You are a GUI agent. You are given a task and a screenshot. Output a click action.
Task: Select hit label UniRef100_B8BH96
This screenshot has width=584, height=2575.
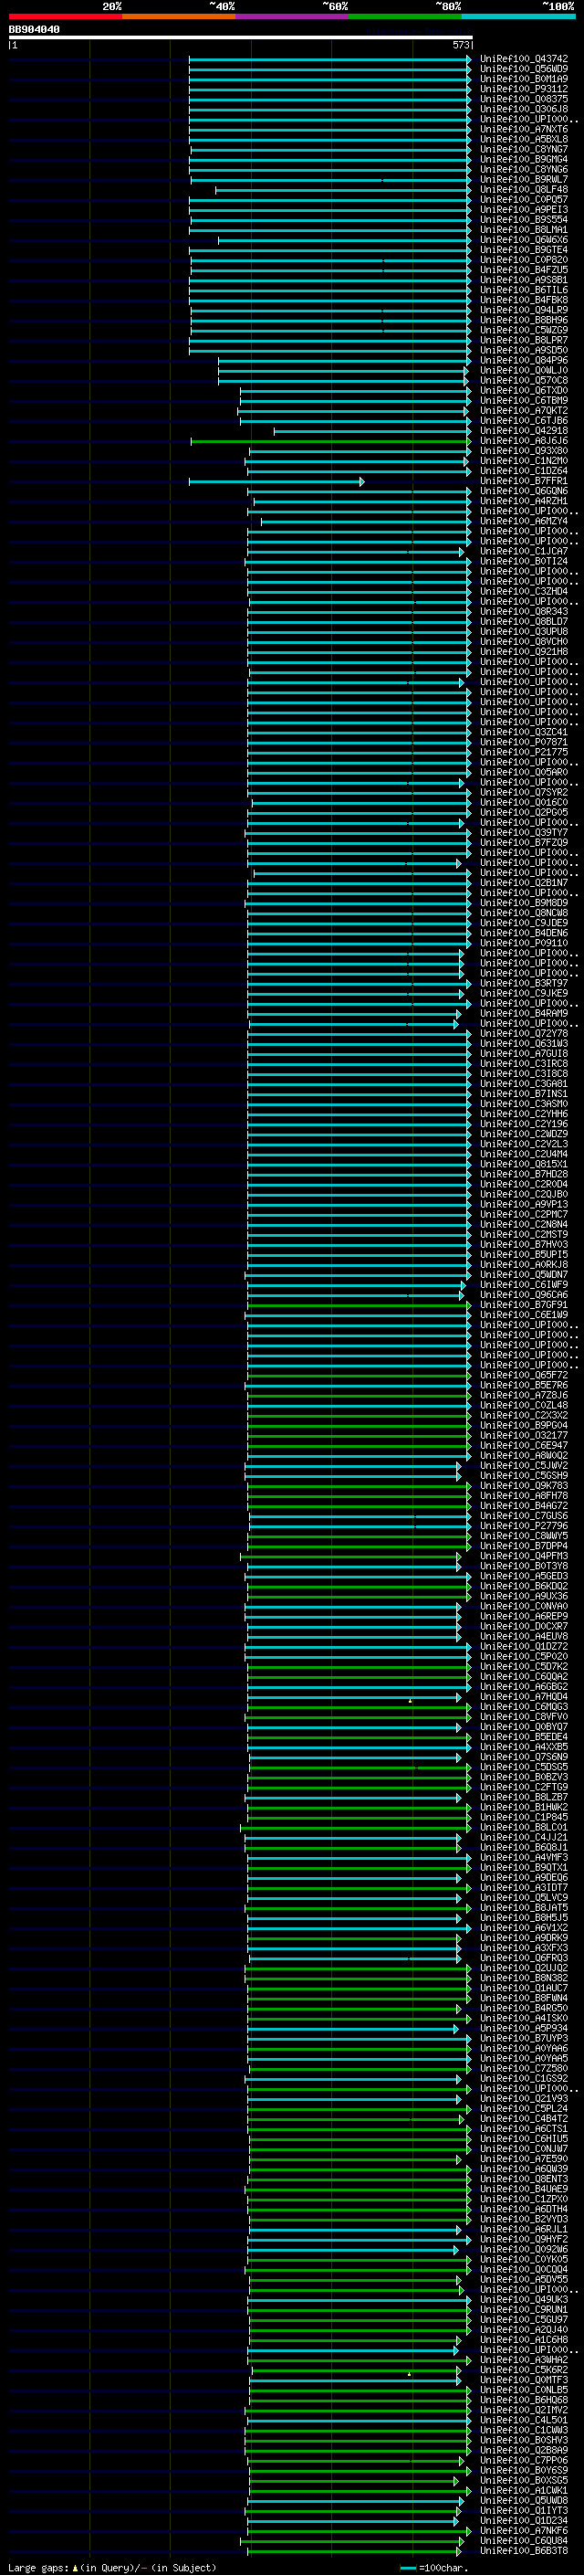click(524, 320)
